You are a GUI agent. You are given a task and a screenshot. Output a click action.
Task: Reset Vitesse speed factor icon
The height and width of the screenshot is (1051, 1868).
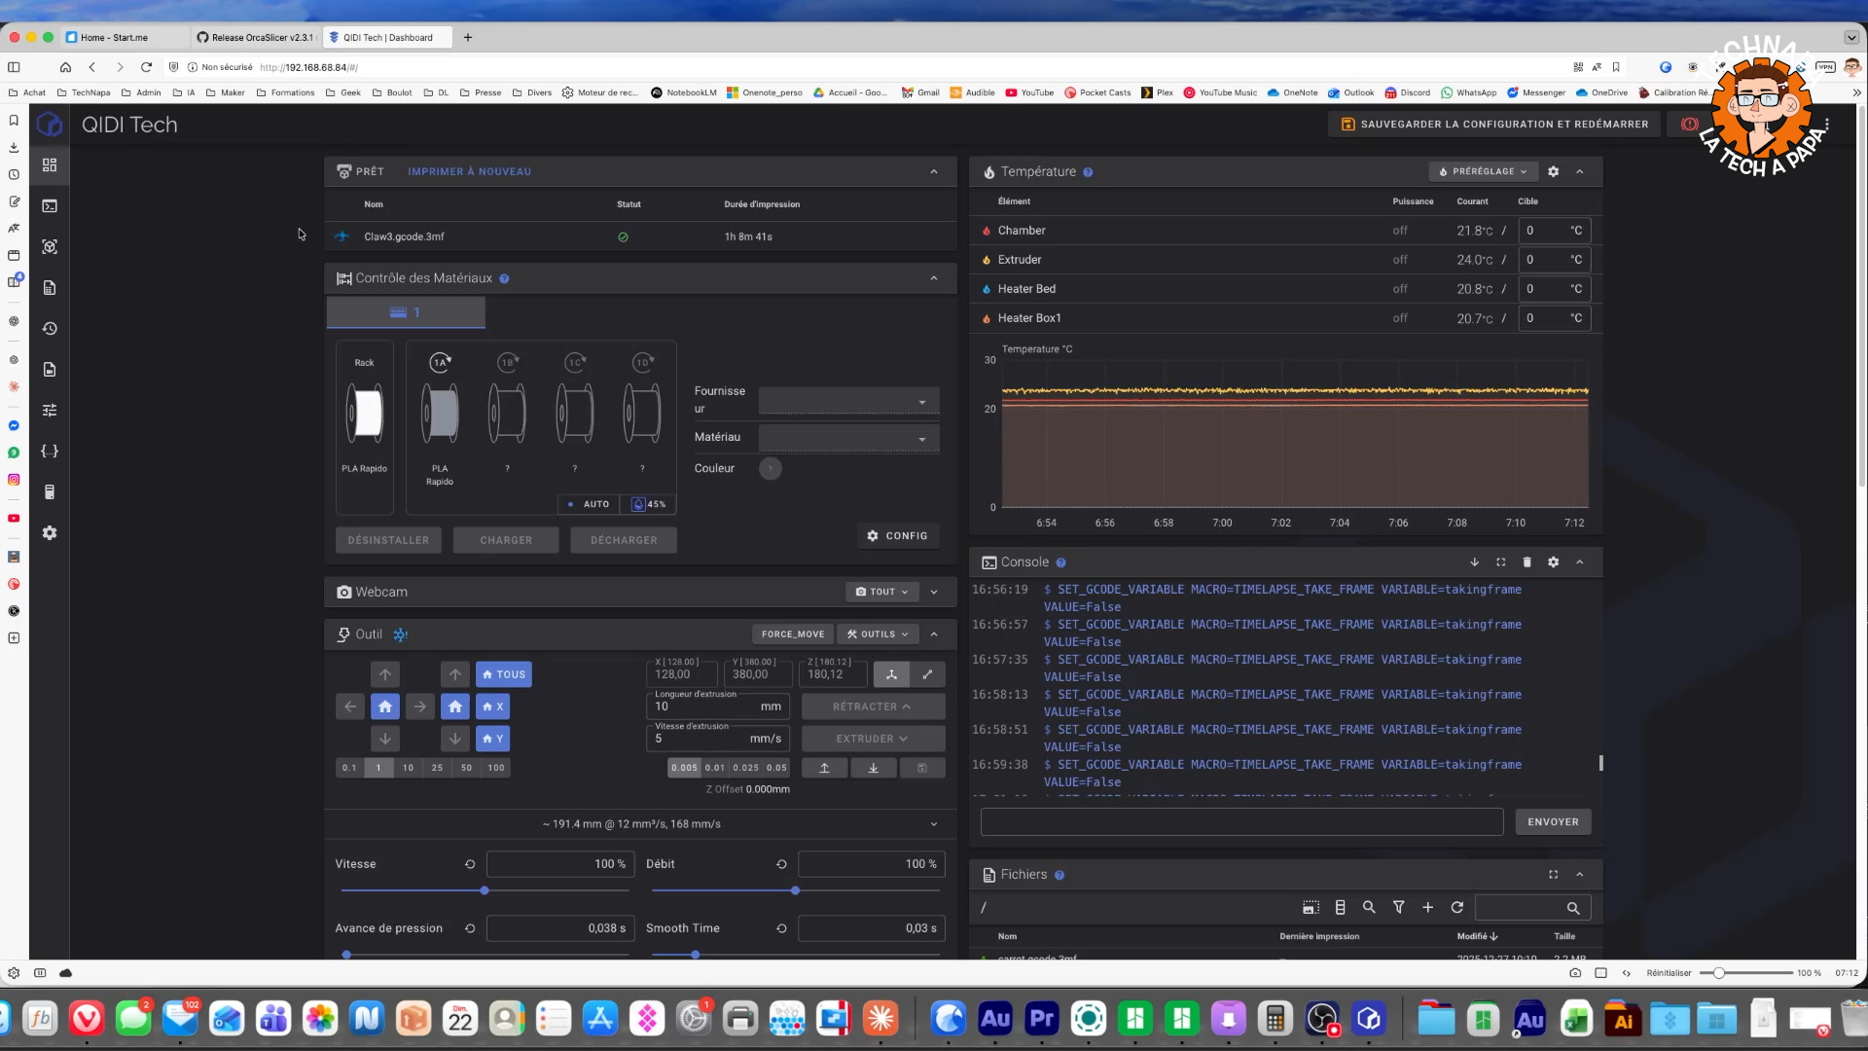470,864
